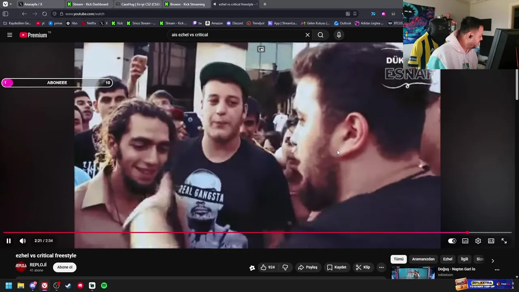This screenshot has height=292, width=519.
Task: Open the Trendyol bookmark
Action: click(x=255, y=23)
